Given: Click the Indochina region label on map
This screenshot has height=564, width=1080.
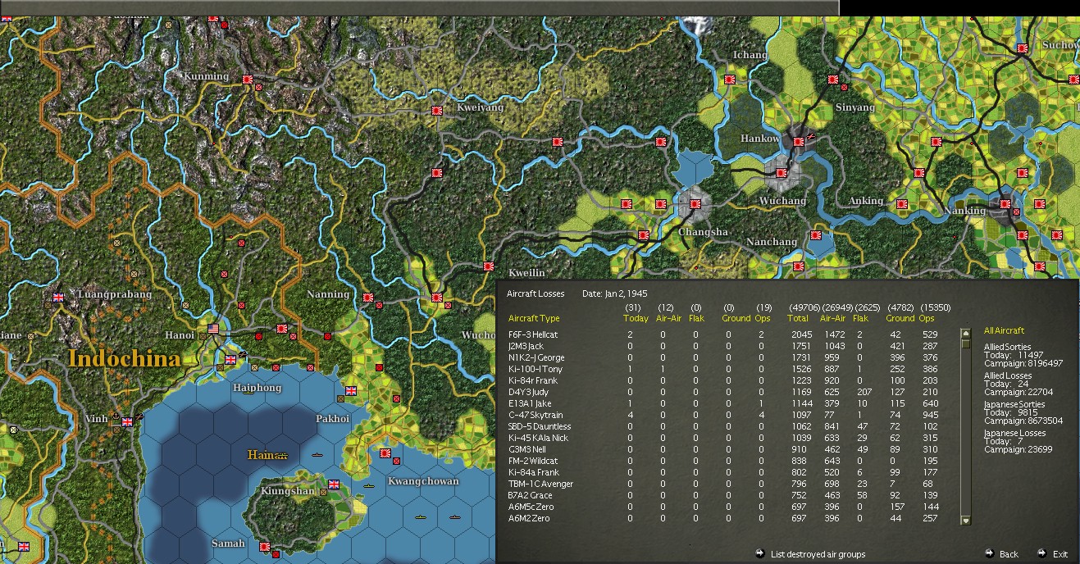Looking at the screenshot, I should (x=125, y=359).
